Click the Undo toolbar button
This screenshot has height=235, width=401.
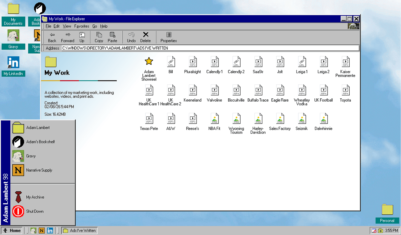pyautogui.click(x=131, y=37)
